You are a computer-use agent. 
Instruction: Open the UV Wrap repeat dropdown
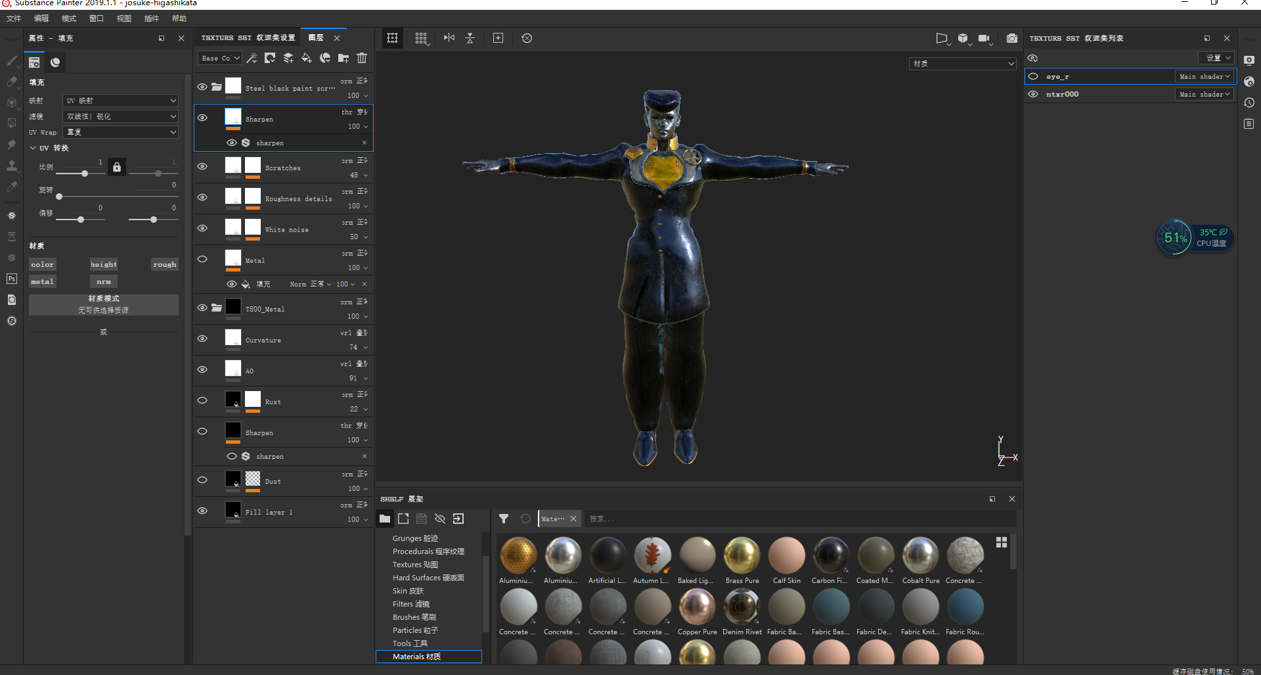click(120, 132)
